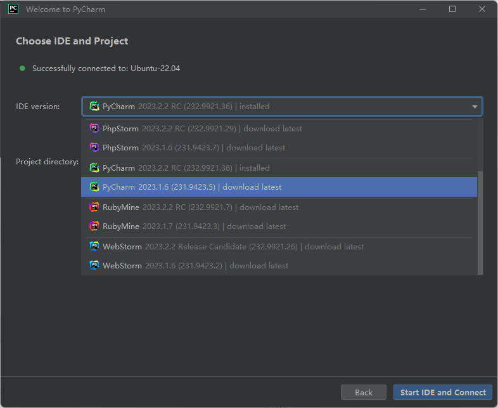Click the 'Project directory:' label
498x408 pixels.
[x=48, y=162]
